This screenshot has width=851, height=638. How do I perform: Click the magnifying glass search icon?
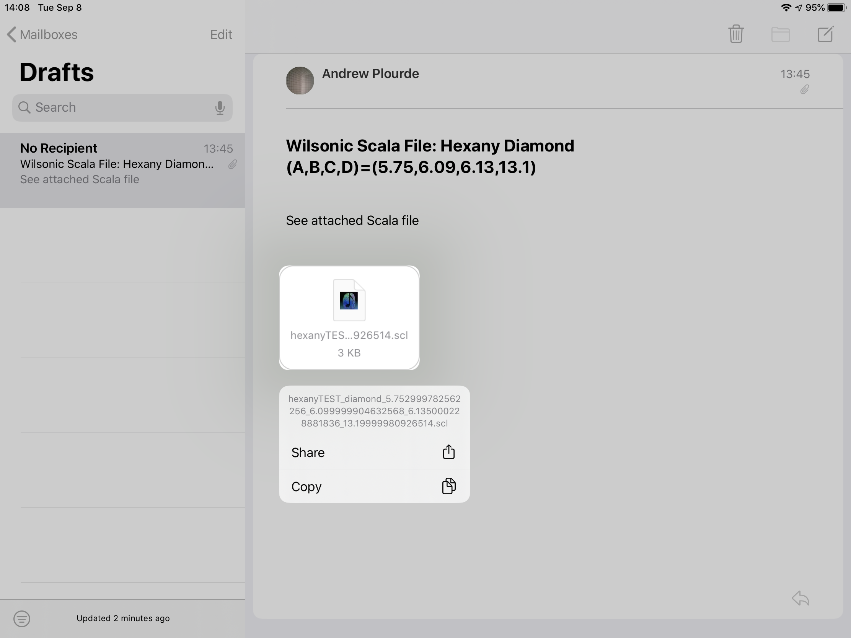pyautogui.click(x=24, y=107)
